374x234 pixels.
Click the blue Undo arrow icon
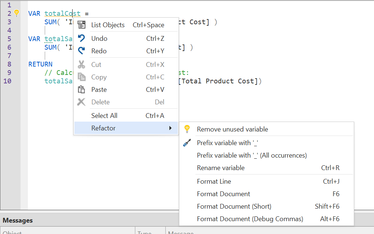82,39
